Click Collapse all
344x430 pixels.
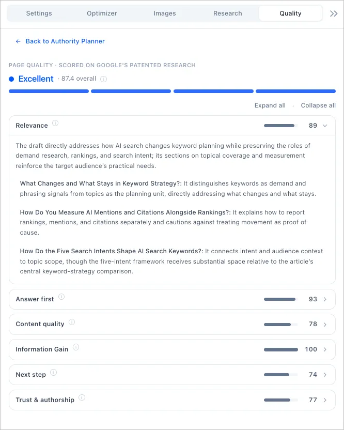(x=318, y=105)
